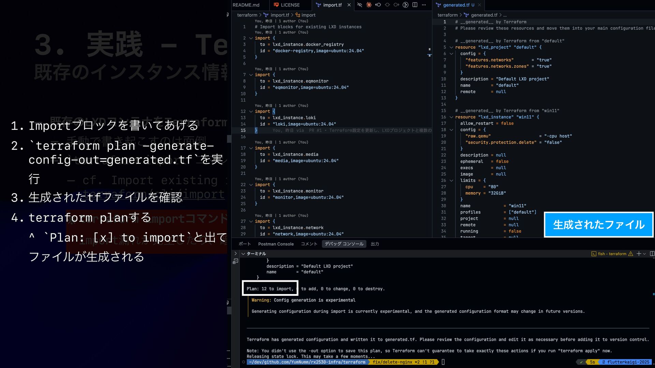Fold the config block at line 6
The width and height of the screenshot is (655, 368).
(x=451, y=53)
